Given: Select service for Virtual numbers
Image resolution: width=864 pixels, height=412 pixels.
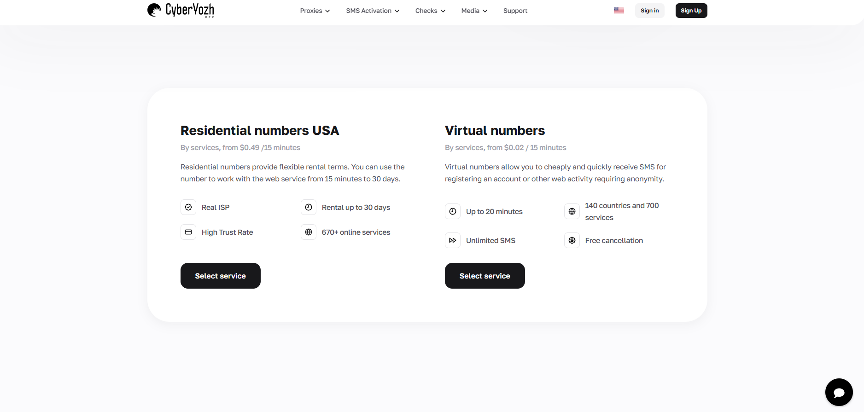Looking at the screenshot, I should pos(485,276).
